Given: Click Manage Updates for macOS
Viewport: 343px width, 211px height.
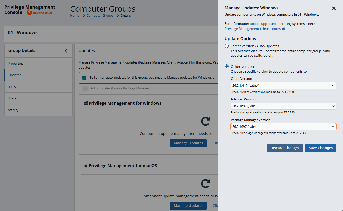Looking at the screenshot, I should 188,206.
